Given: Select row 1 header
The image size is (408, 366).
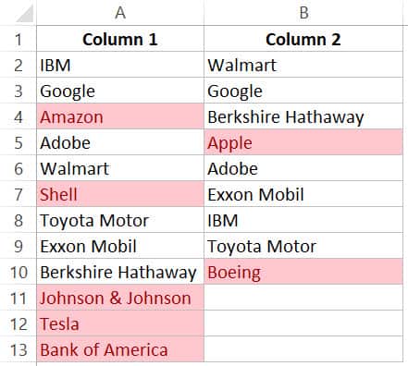Looking at the screenshot, I should pos(19,39).
